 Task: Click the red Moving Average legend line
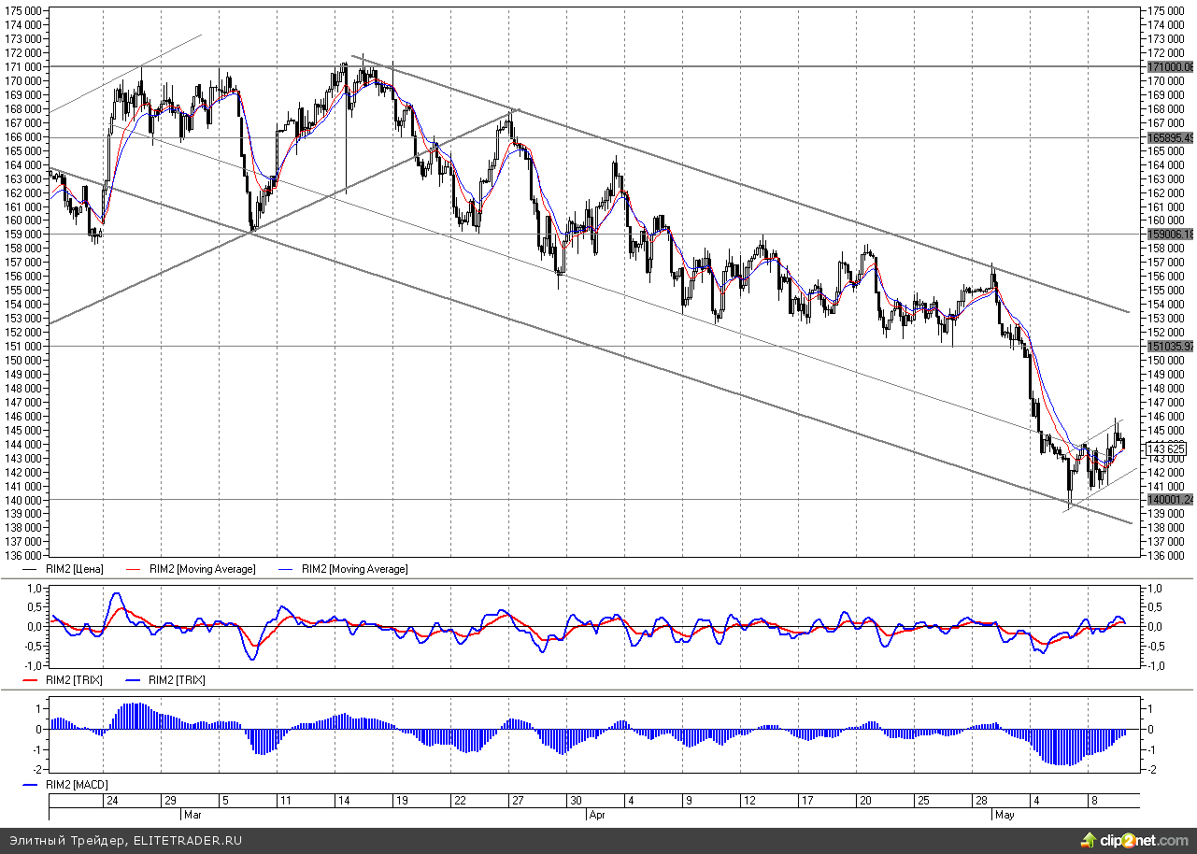click(x=136, y=569)
